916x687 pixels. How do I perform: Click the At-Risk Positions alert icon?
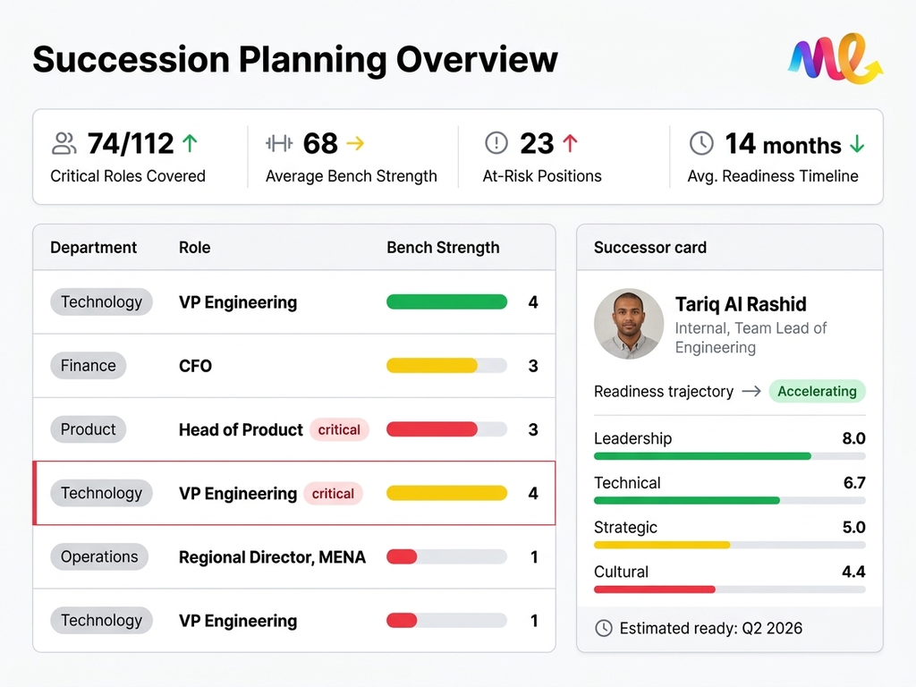click(x=496, y=143)
